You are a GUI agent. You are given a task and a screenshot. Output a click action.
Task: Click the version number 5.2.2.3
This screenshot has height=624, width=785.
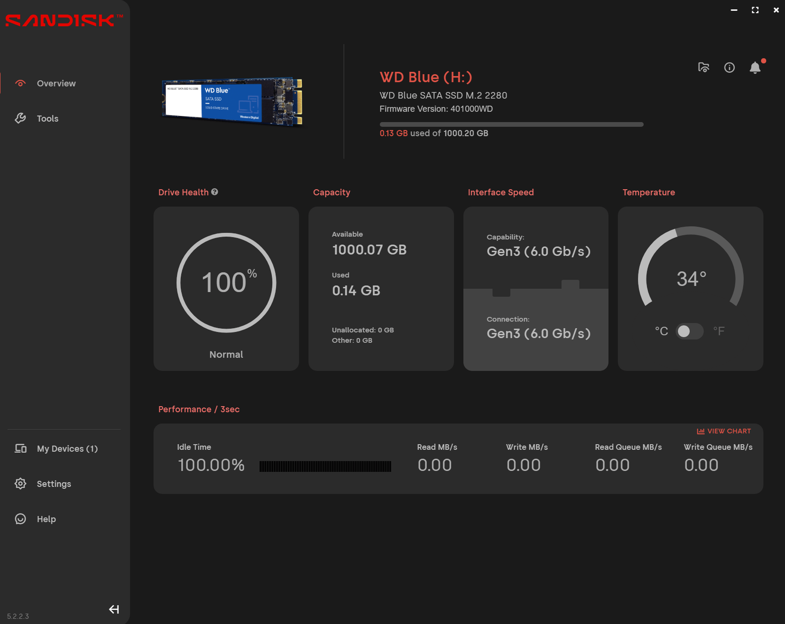click(18, 616)
